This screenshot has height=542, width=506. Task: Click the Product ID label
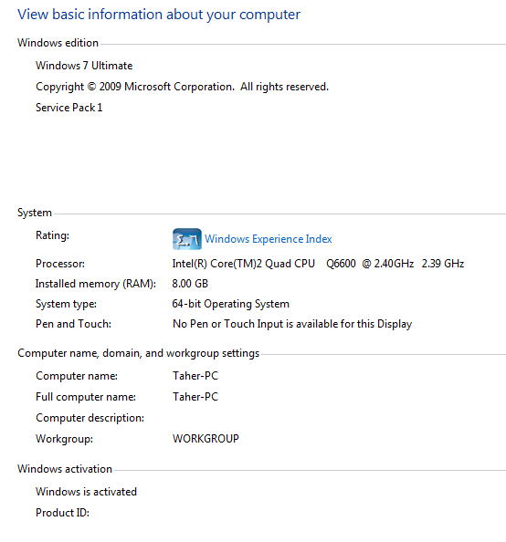(x=63, y=513)
